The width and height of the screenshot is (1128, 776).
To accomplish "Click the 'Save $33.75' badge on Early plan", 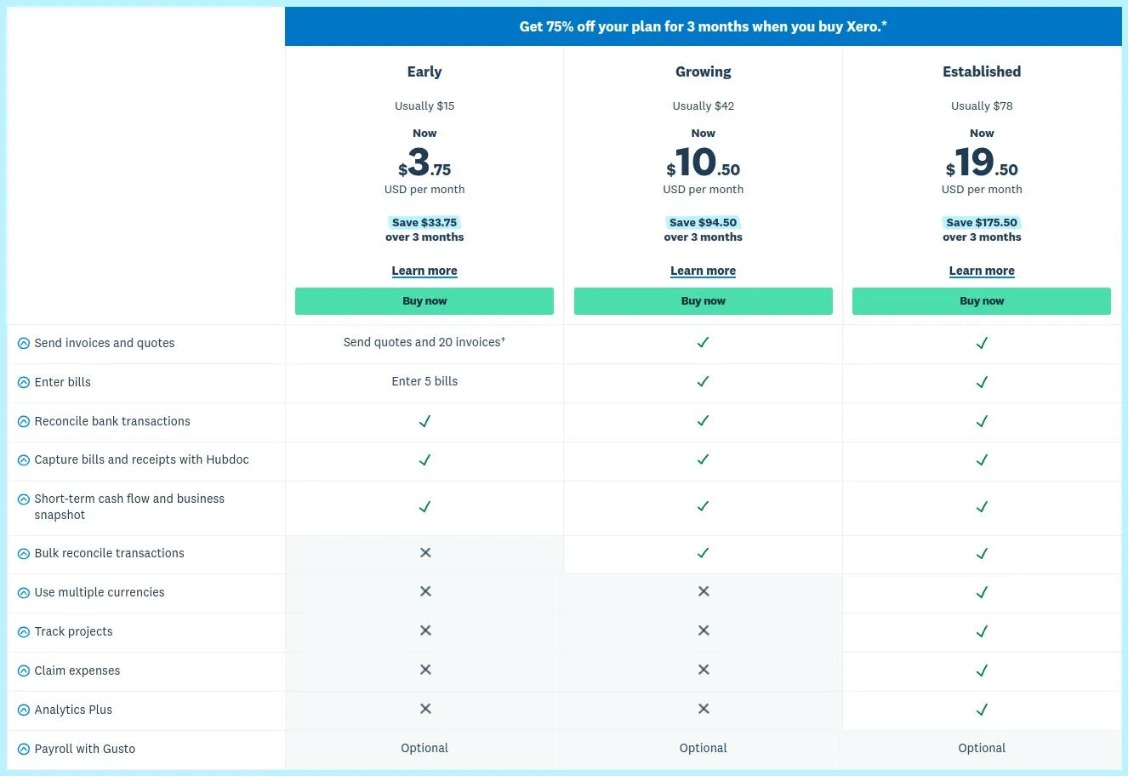I will (424, 222).
